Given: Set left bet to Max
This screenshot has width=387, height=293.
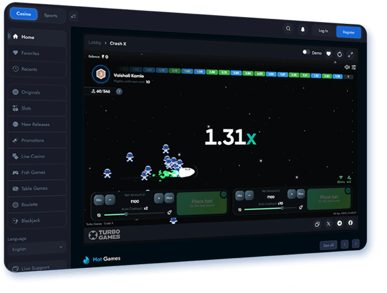Looking at the screenshot, I should click(169, 198).
